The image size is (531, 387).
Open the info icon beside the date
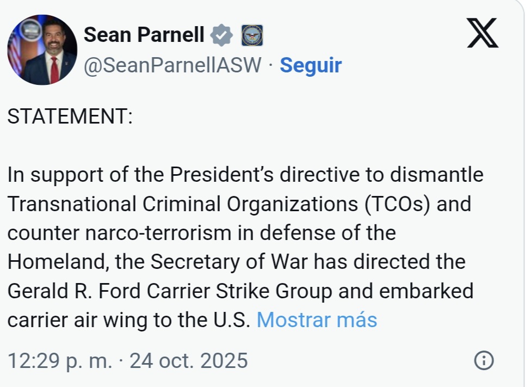(x=484, y=360)
